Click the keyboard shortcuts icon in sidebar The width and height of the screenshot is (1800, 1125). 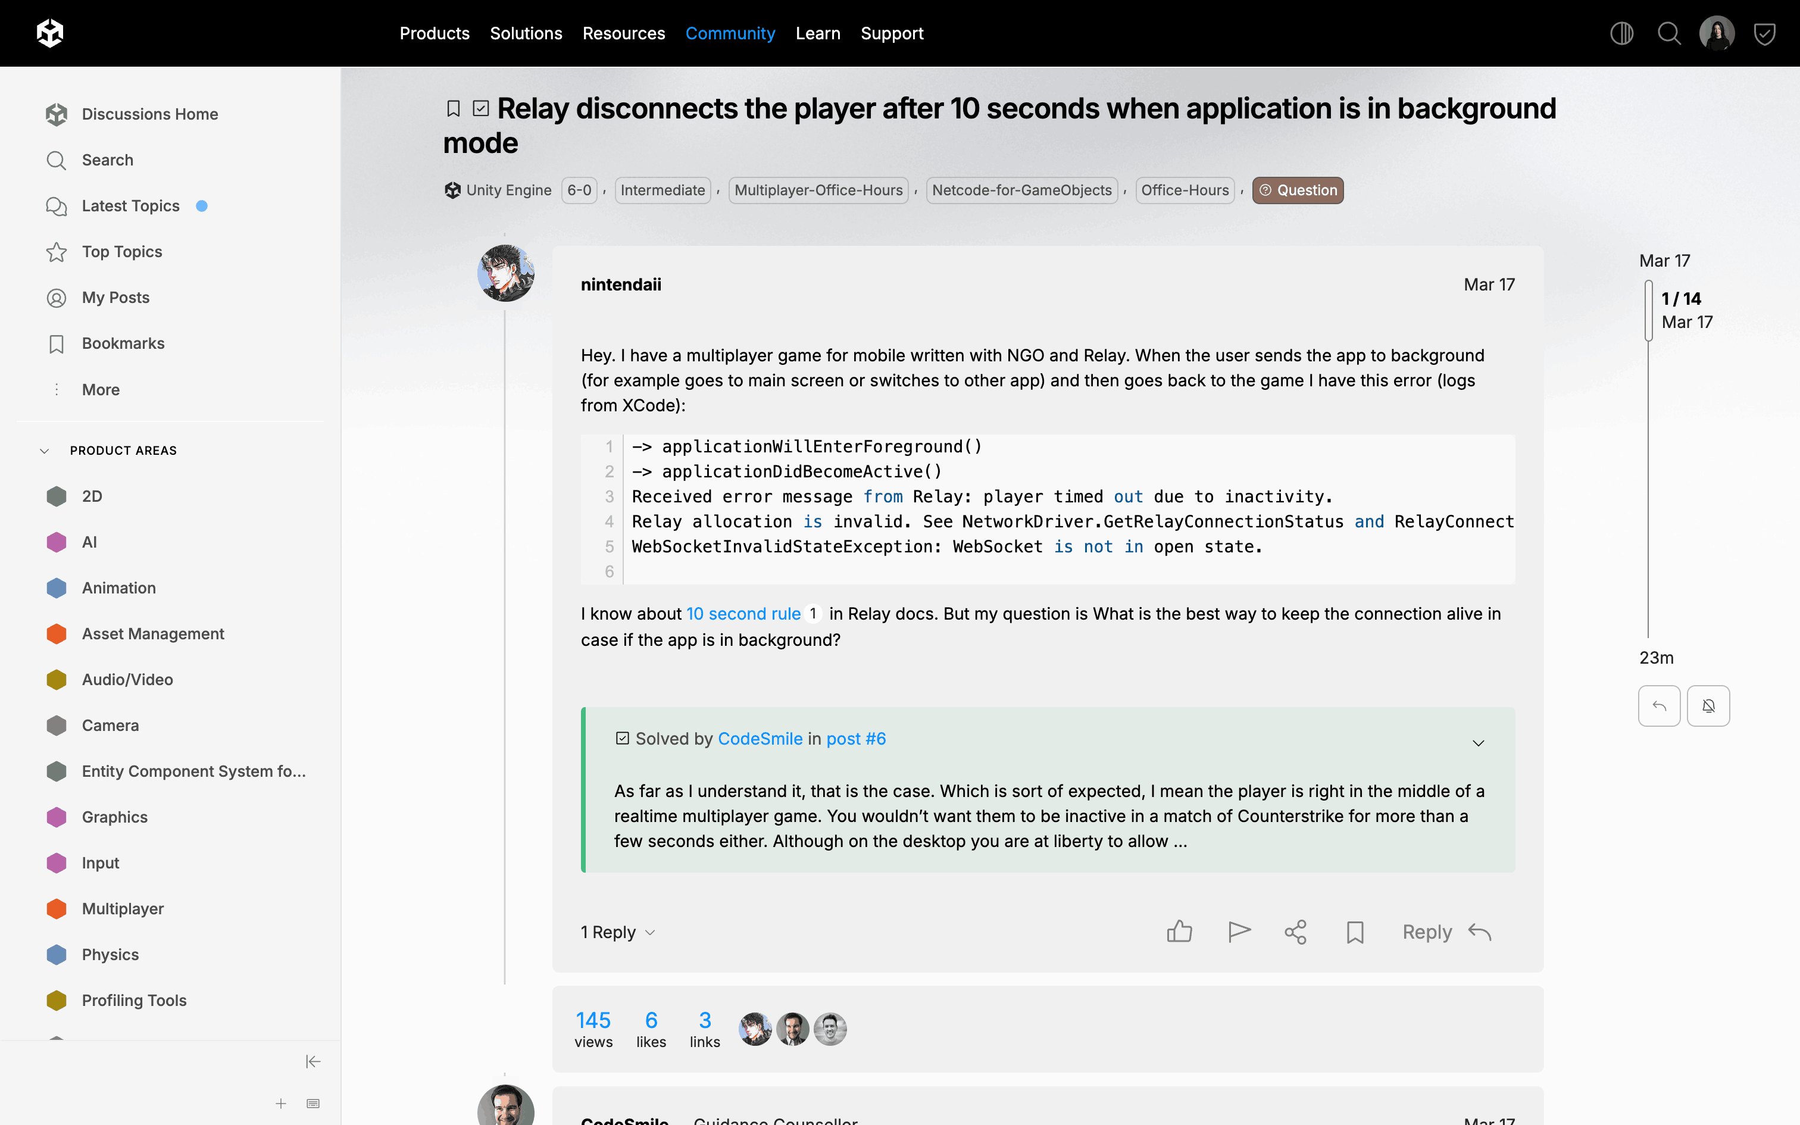pos(312,1104)
